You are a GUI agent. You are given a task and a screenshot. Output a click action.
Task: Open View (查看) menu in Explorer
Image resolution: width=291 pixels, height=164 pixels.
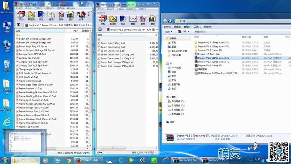click(187, 27)
